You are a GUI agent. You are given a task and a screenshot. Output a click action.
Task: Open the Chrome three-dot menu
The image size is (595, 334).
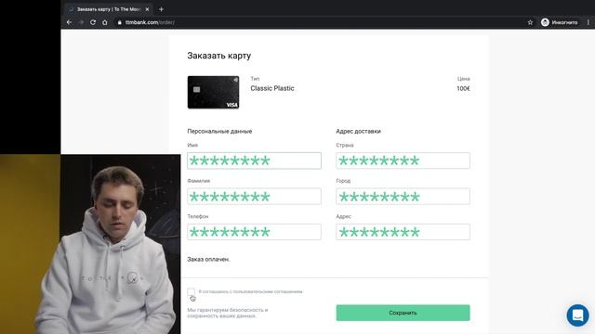pos(588,22)
